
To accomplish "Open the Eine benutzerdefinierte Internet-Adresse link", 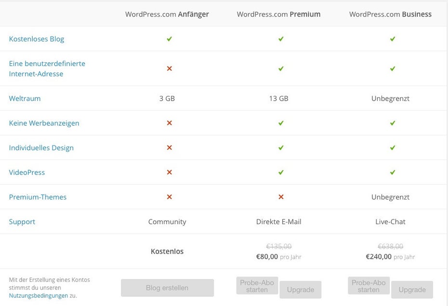I will (47, 68).
